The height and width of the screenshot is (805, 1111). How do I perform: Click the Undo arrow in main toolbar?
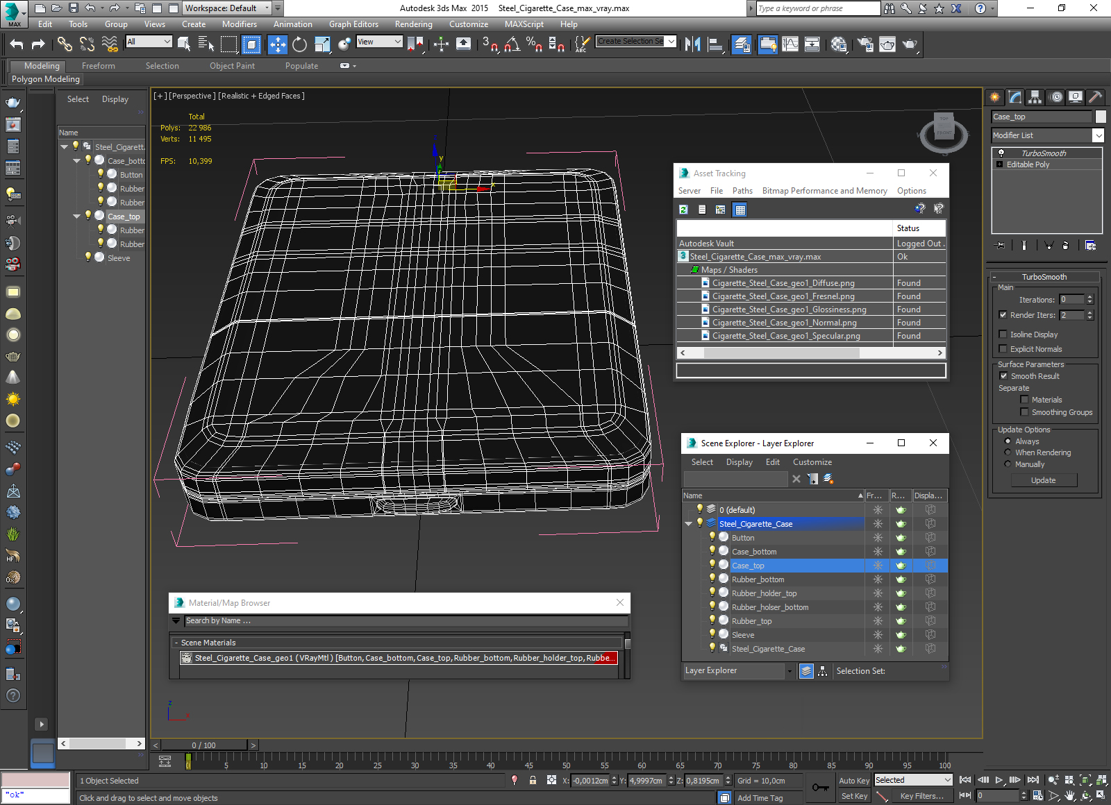pyautogui.click(x=17, y=44)
